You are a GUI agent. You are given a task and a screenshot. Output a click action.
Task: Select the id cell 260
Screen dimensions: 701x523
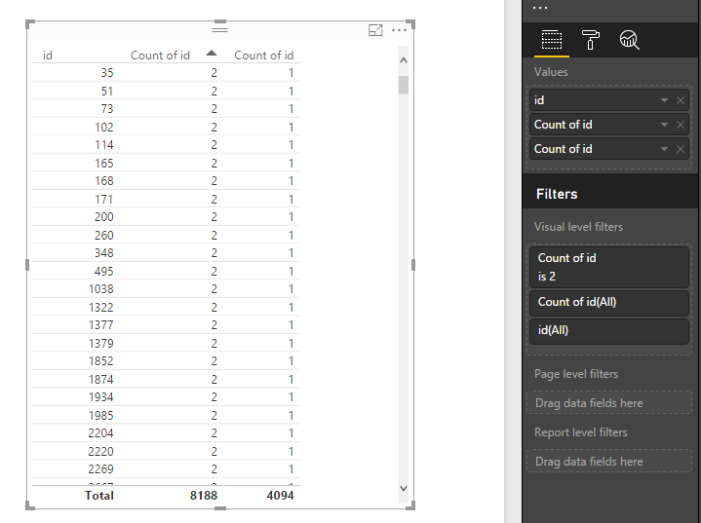[103, 236]
